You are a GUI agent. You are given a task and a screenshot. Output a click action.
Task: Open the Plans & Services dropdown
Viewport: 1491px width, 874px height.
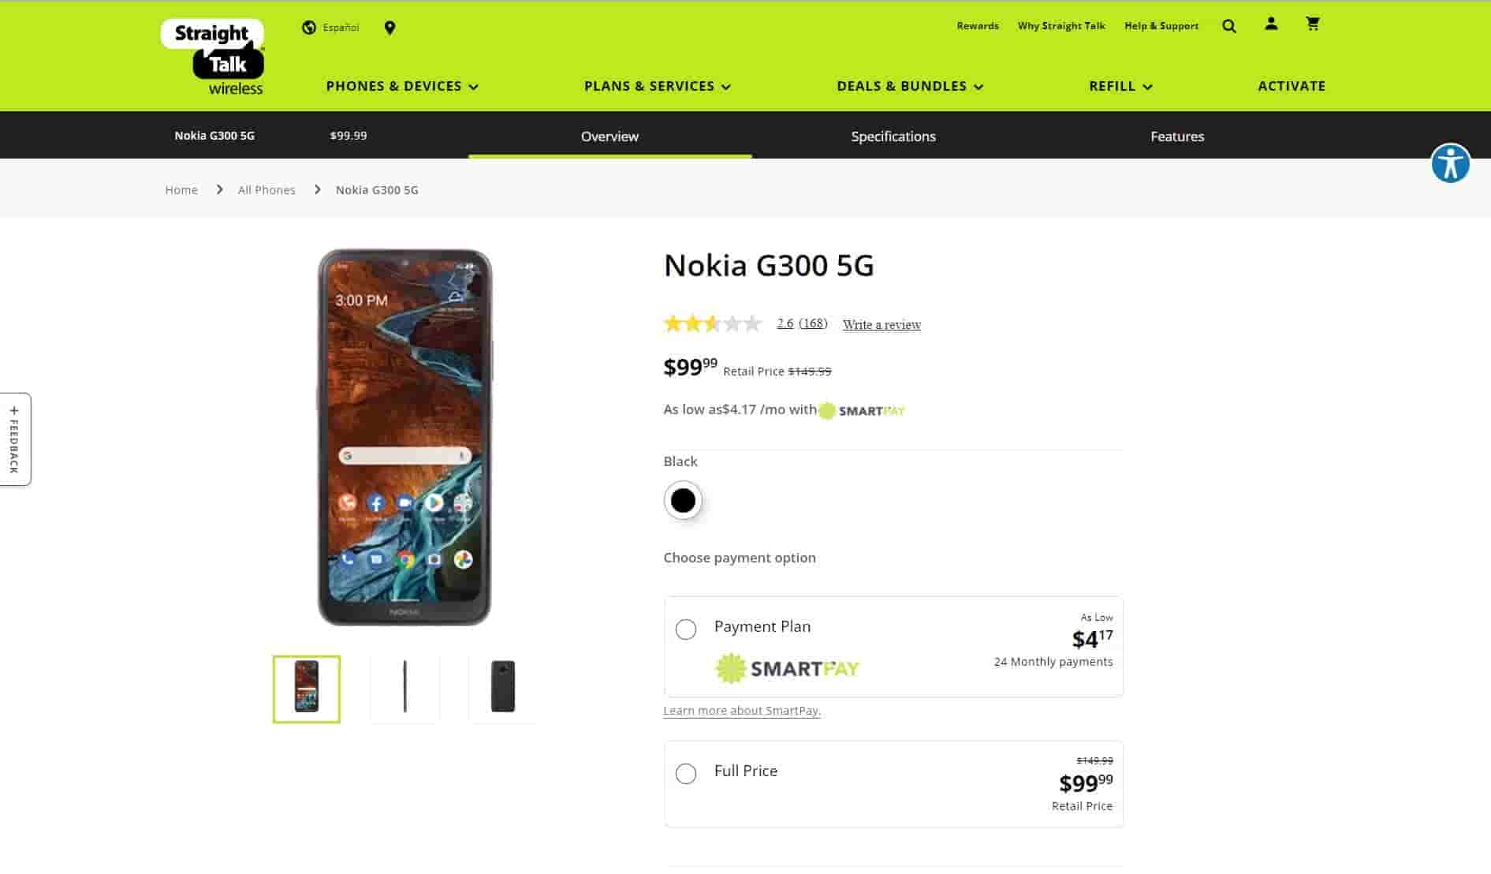(x=657, y=86)
